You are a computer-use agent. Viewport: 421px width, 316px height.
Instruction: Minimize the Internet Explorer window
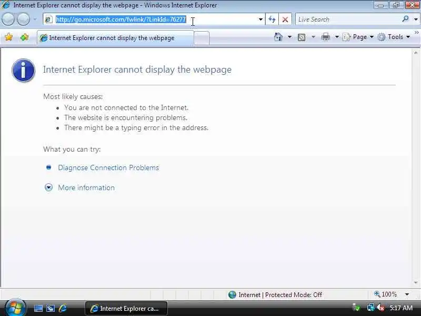tap(380, 5)
